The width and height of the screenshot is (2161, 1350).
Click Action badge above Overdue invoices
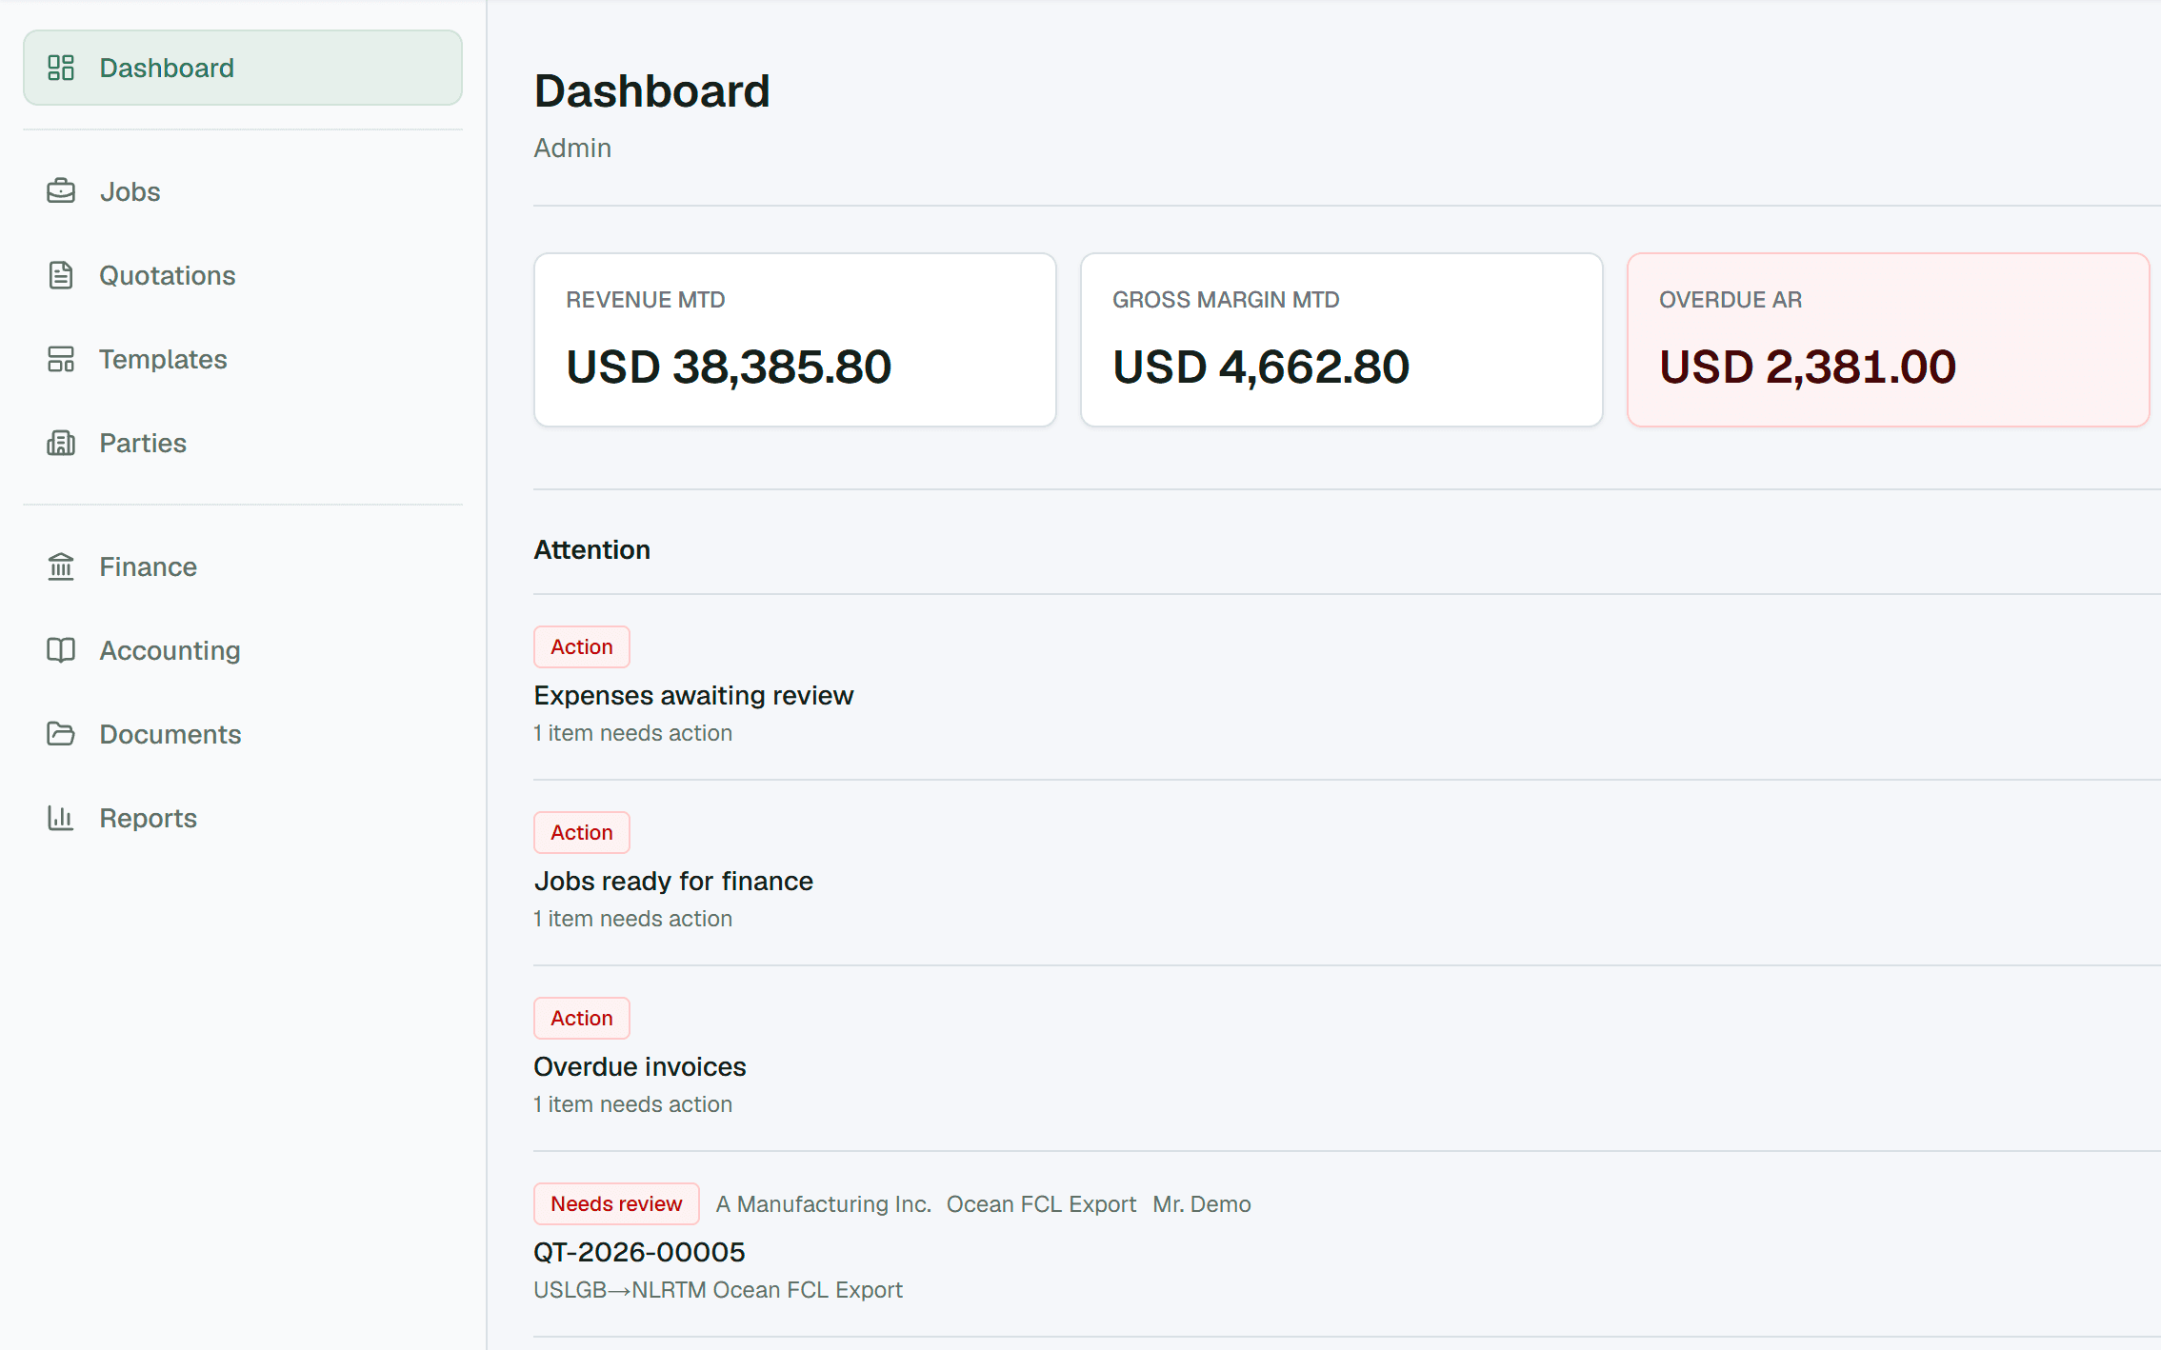point(582,1018)
